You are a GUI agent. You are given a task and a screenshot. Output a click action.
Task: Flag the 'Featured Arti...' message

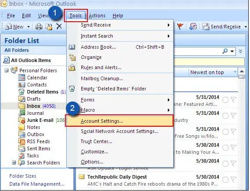coord(234,100)
